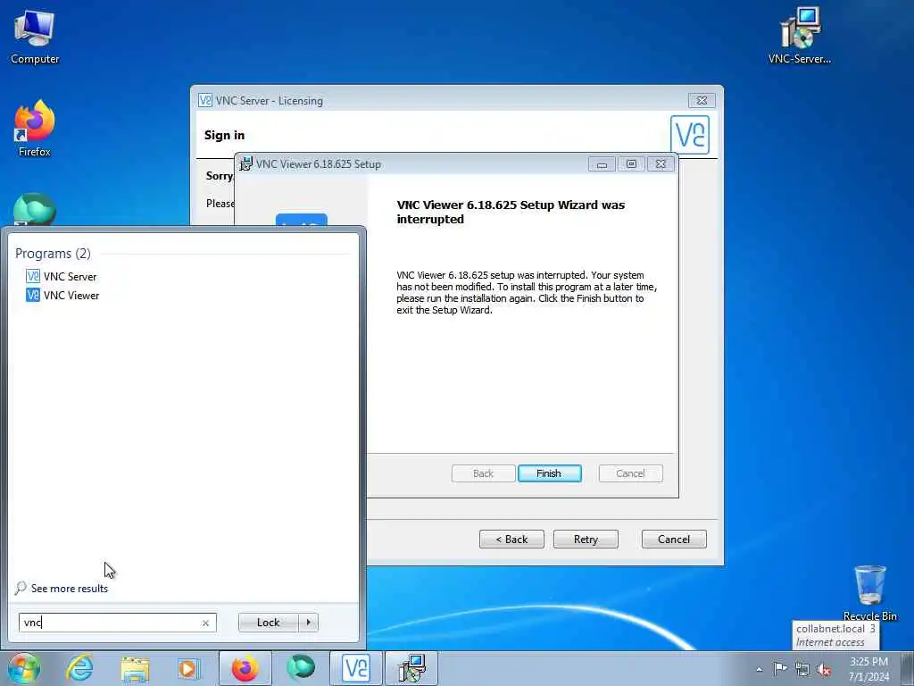This screenshot has height=686, width=914.
Task: Click Finish in VNC Viewer Setup wizard
Action: (x=549, y=473)
